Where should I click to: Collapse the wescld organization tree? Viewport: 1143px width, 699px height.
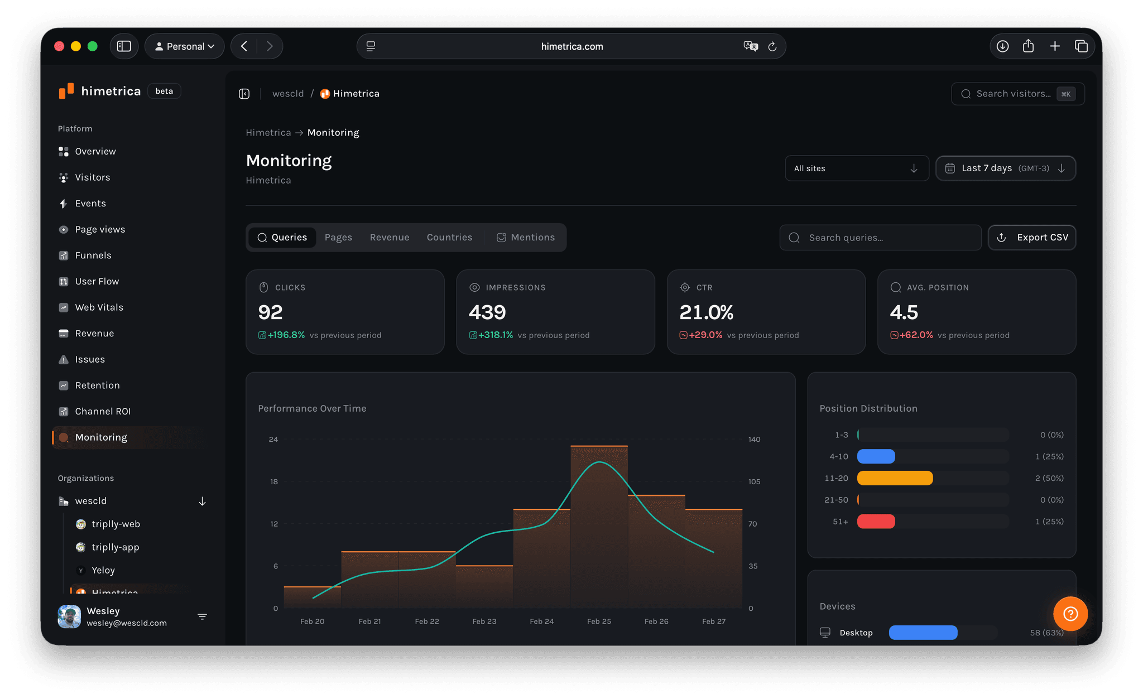click(202, 501)
